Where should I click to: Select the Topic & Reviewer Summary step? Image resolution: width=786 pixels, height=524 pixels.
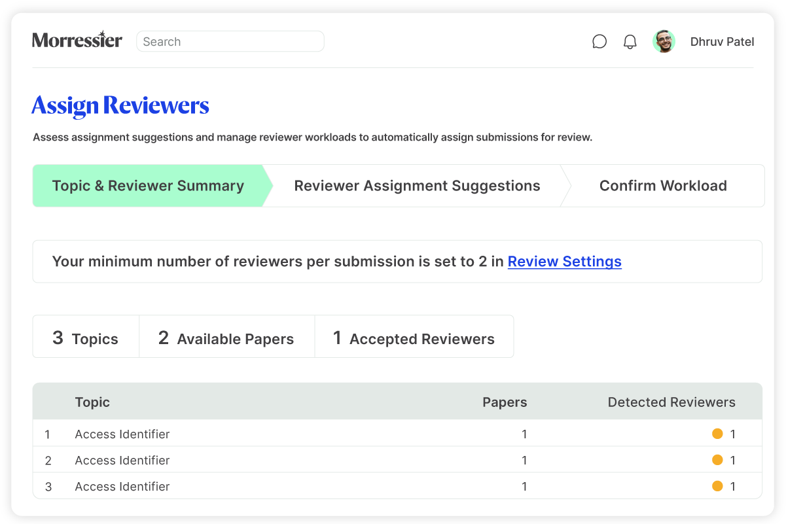tap(148, 186)
